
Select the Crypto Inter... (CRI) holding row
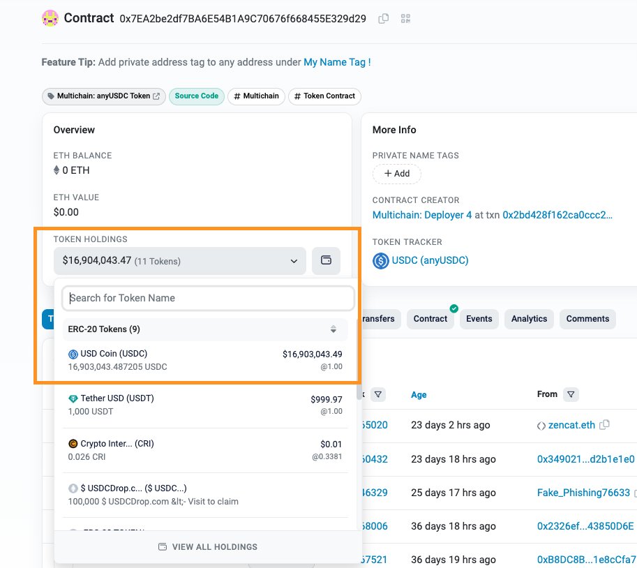click(x=205, y=450)
